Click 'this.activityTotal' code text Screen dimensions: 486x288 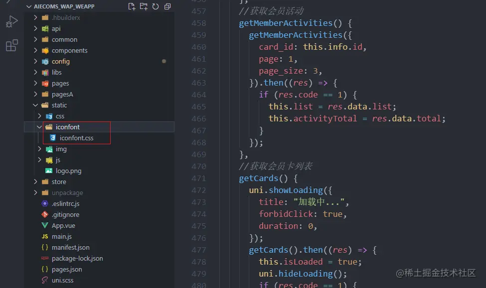tap(313, 118)
